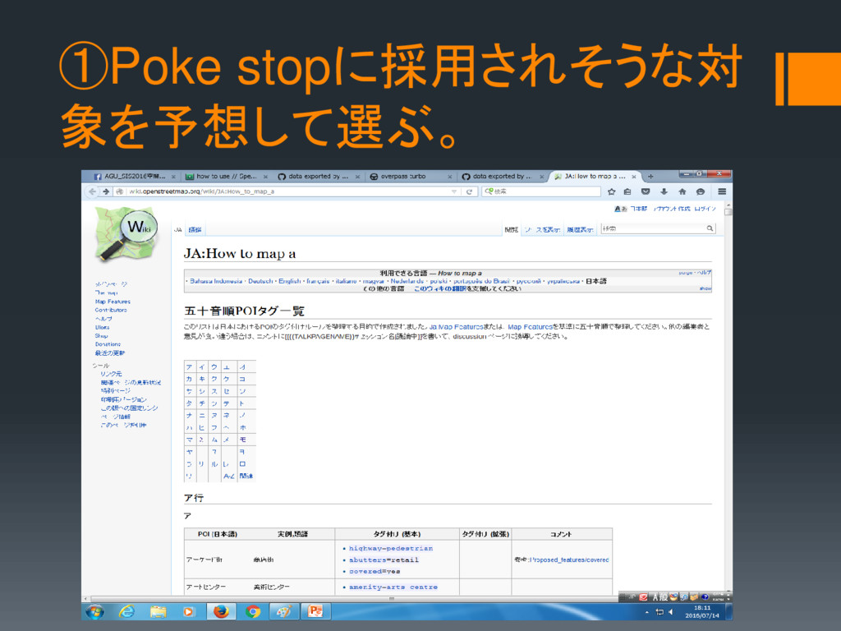Click the amenity=arts_centre tag link
Viewport: 841px width, 631px height.
[x=393, y=587]
